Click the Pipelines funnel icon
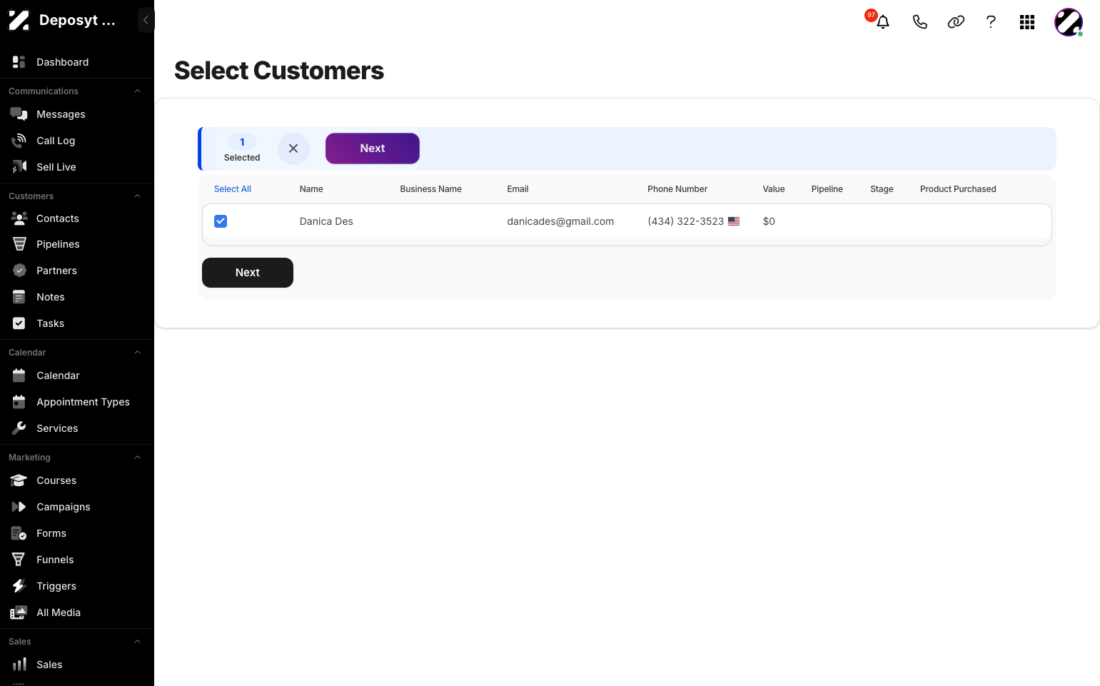 [x=19, y=244]
